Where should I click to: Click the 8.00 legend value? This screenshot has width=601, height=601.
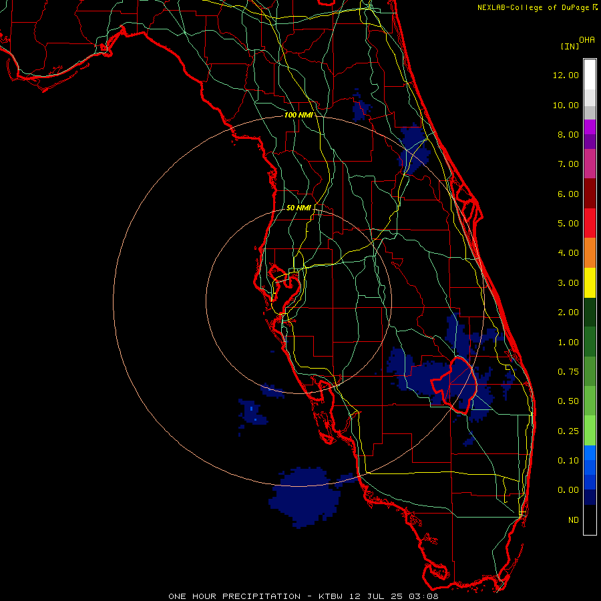pos(568,134)
